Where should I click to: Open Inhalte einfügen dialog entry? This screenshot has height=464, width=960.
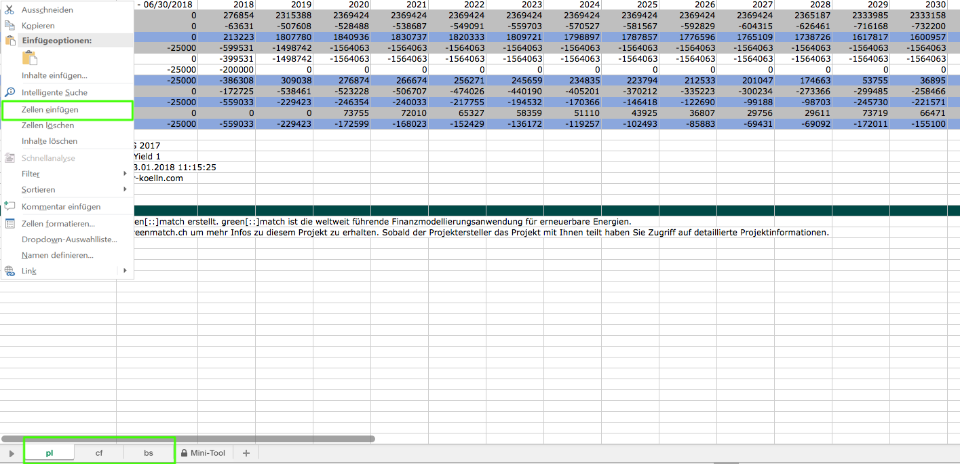point(54,75)
